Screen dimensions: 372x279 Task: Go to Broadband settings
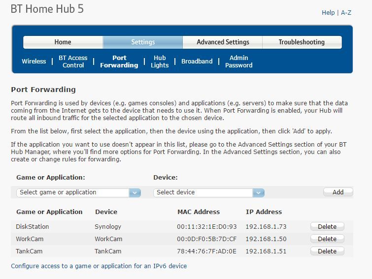197,62
